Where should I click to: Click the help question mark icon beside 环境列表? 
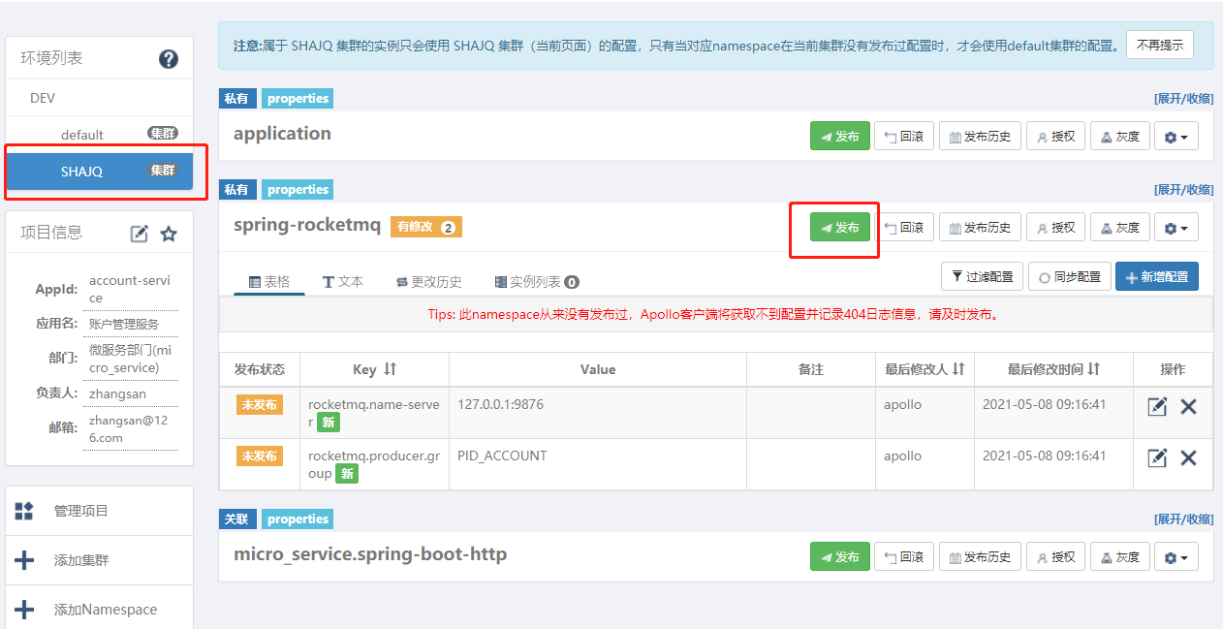coord(169,59)
